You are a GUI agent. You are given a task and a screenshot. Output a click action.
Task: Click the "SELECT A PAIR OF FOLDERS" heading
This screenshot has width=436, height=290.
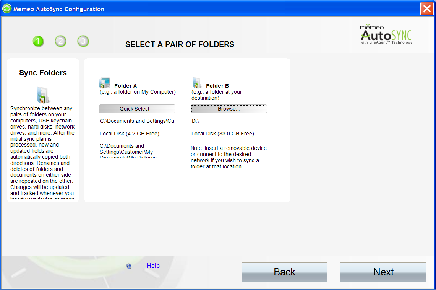click(x=180, y=44)
